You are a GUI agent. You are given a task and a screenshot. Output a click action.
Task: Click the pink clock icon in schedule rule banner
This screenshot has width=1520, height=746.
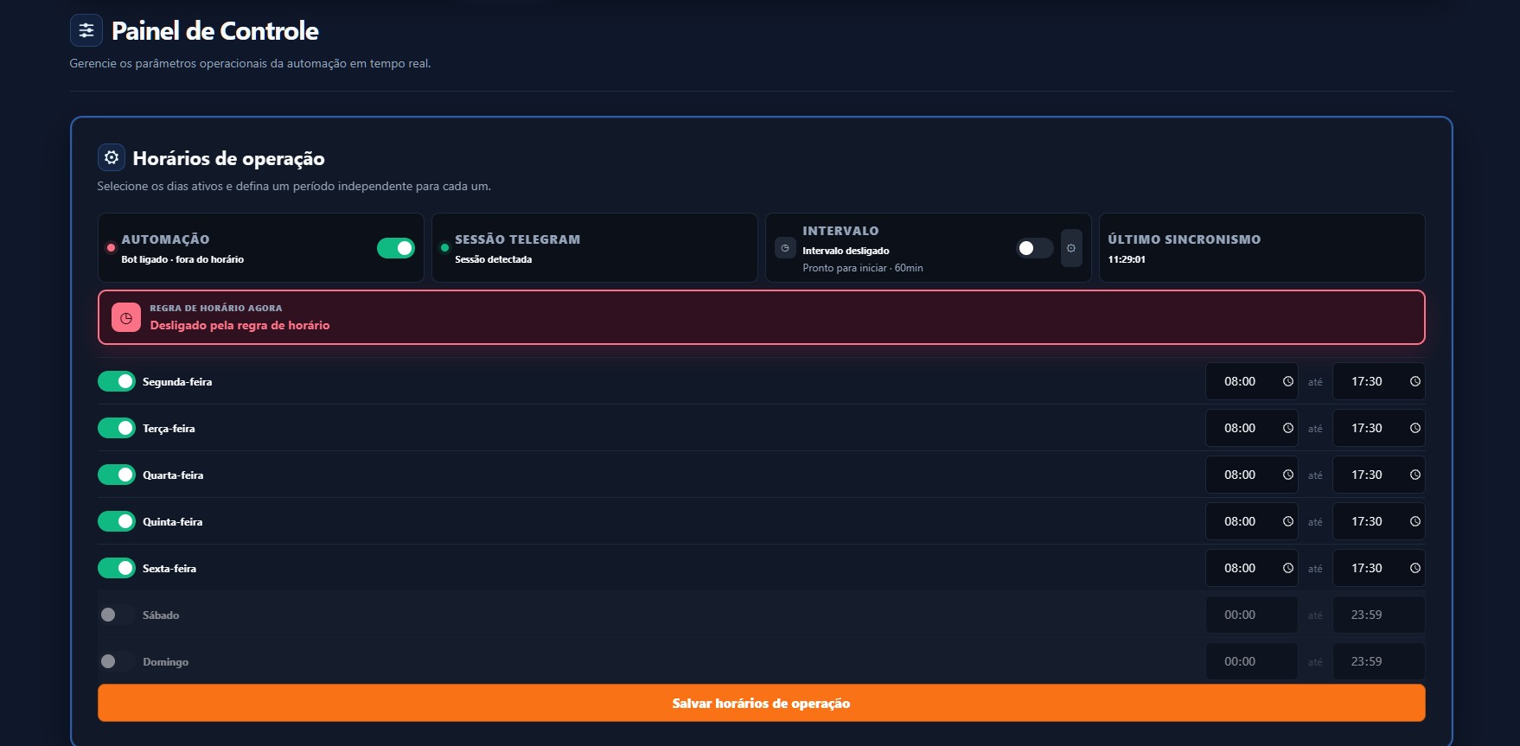tap(126, 317)
